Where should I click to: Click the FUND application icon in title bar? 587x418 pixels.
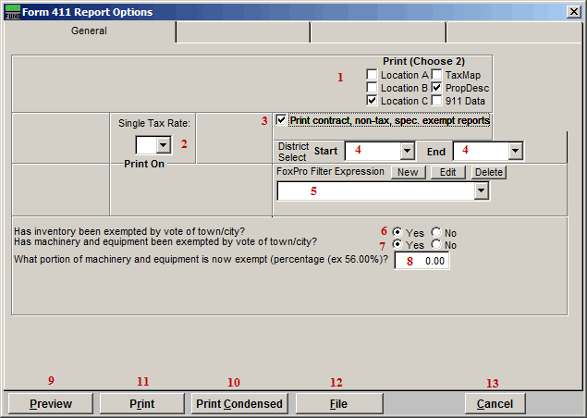(x=11, y=12)
